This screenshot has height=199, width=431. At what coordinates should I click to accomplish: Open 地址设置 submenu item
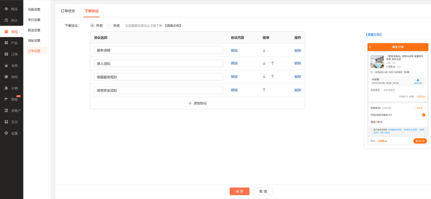coord(34,40)
